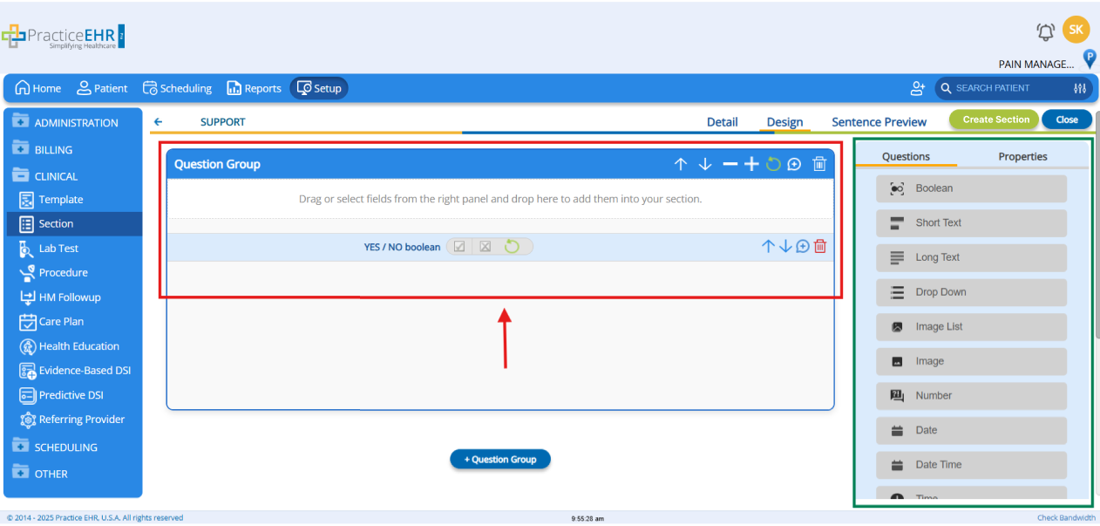
Task: Move Question Group up with header arrow
Action: (681, 164)
